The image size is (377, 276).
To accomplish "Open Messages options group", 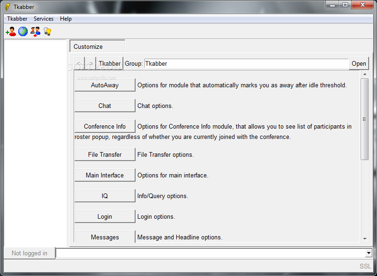I will pos(105,237).
